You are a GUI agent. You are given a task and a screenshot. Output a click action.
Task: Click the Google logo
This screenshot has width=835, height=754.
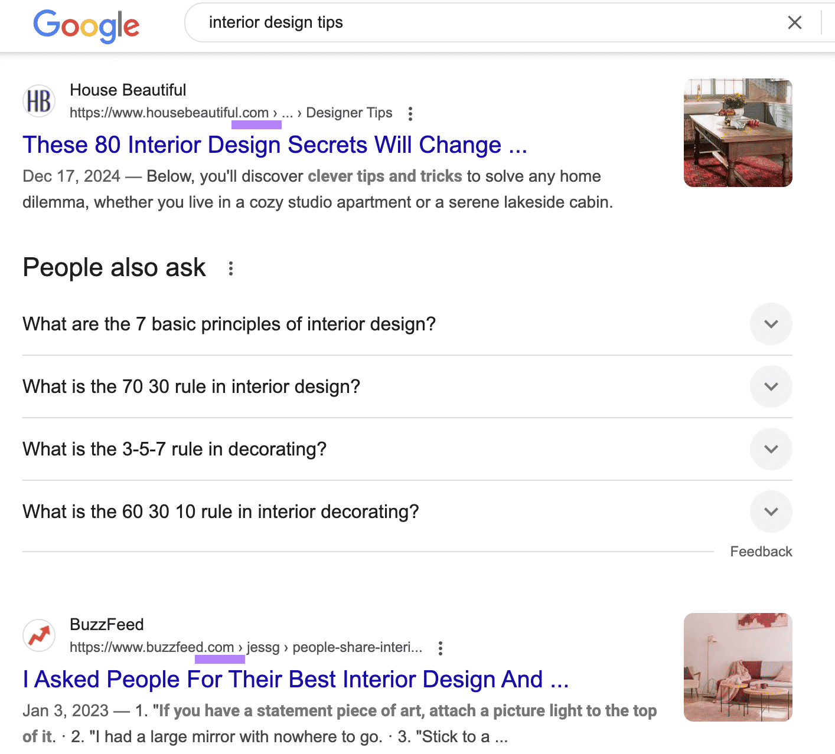tap(86, 25)
